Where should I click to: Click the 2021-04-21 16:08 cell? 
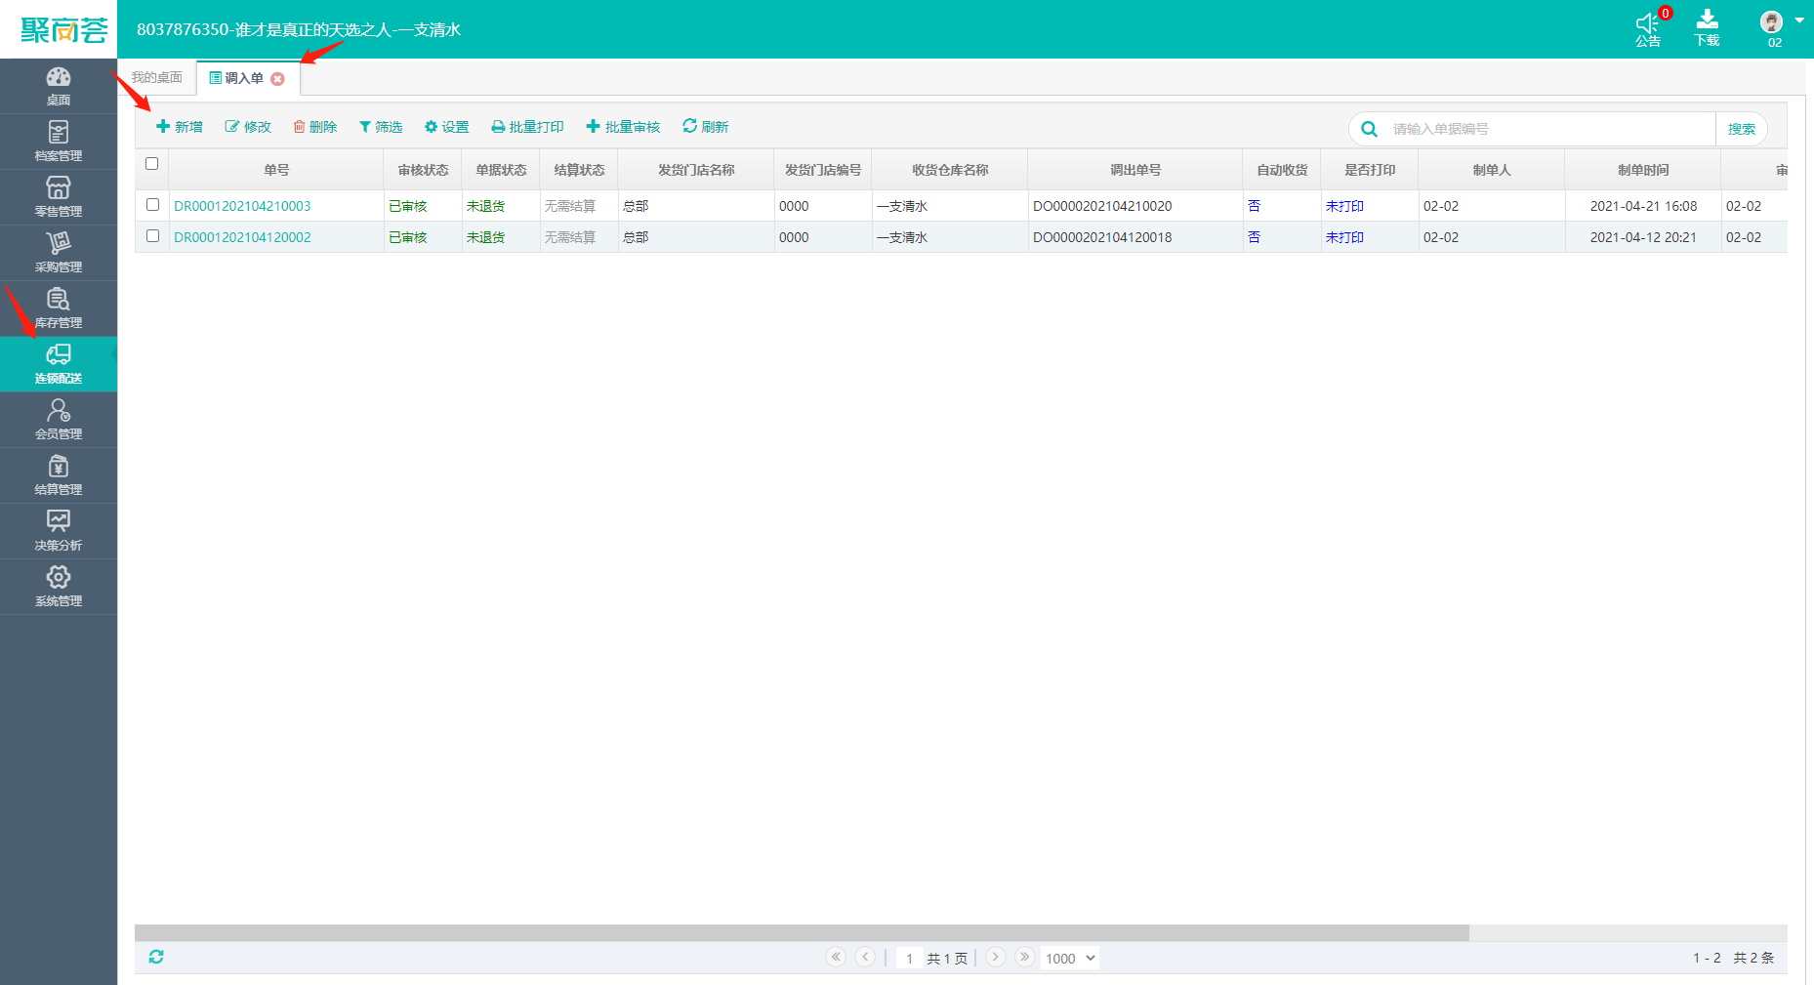pyautogui.click(x=1643, y=206)
